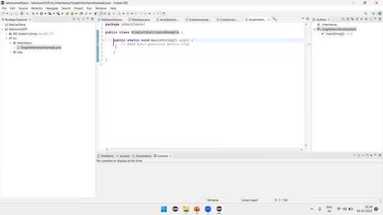Open the New file dropdown arrow
This screenshot has height=215, width=383.
(7, 14)
